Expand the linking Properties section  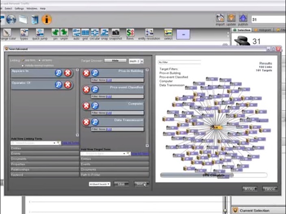click(45, 164)
